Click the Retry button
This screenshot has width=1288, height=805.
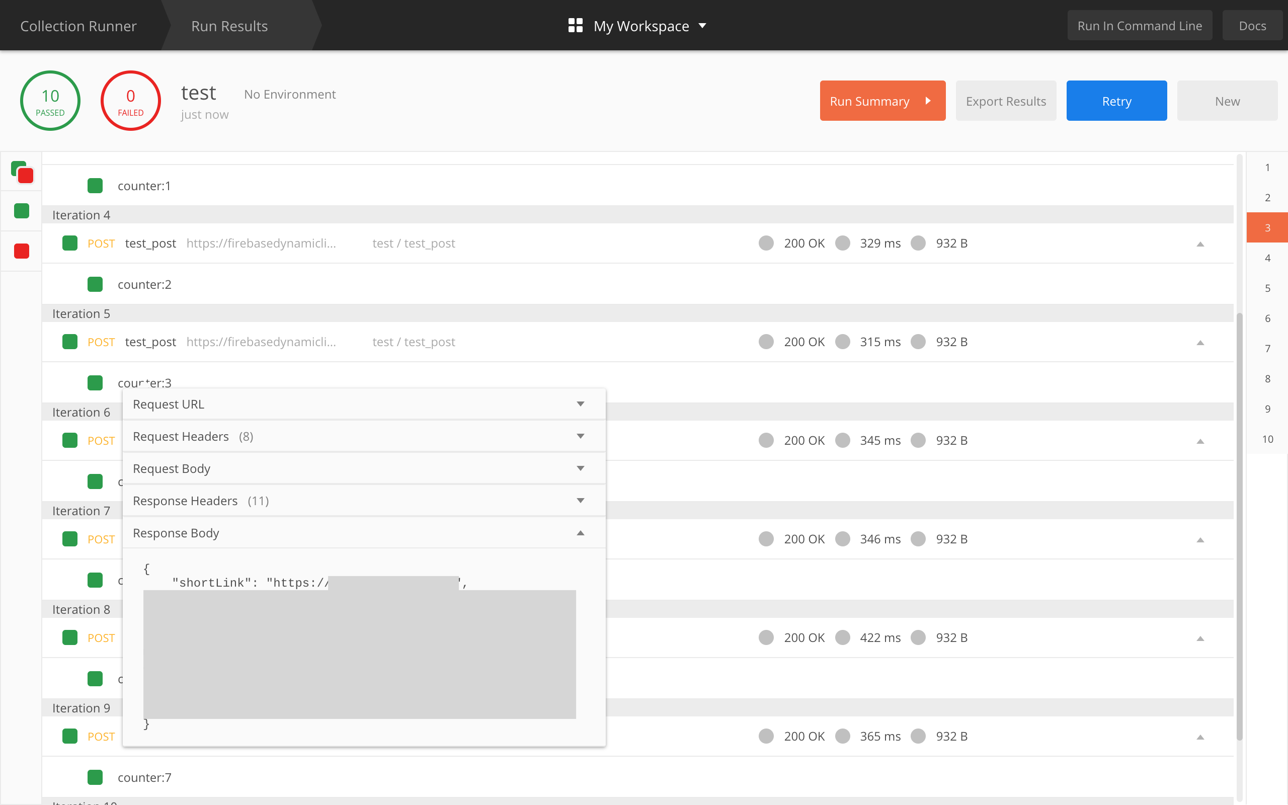coord(1116,101)
